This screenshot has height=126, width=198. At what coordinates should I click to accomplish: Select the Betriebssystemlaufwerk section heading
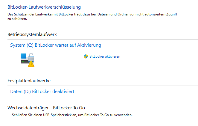click(x=32, y=34)
